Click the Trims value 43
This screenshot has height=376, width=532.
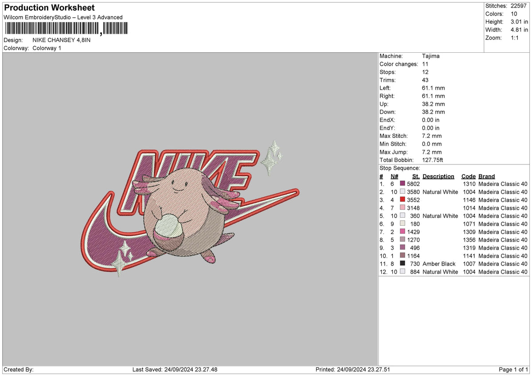tap(426, 80)
